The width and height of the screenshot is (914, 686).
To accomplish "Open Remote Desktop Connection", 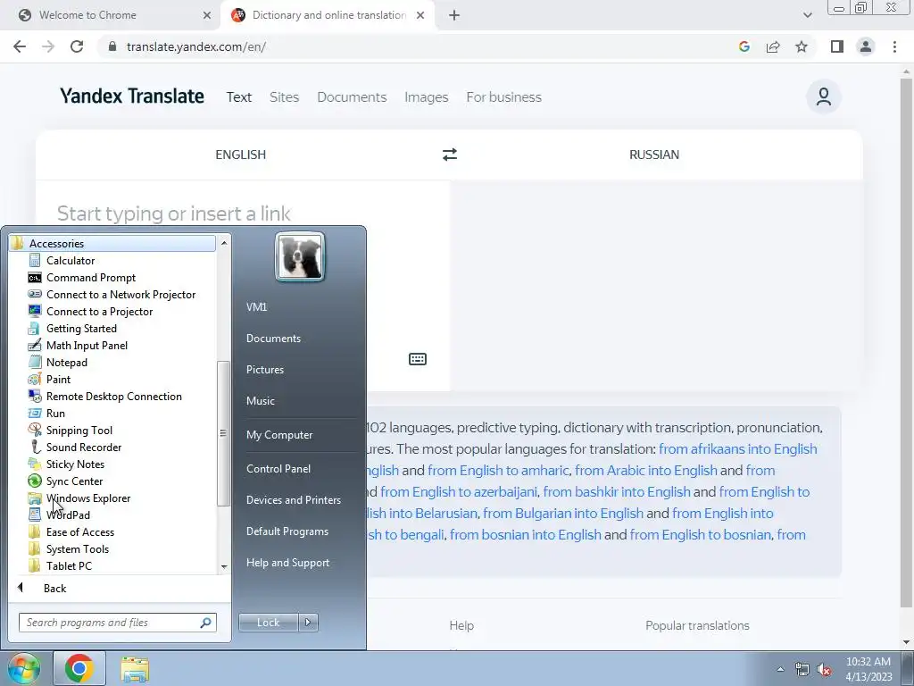I will click(113, 396).
